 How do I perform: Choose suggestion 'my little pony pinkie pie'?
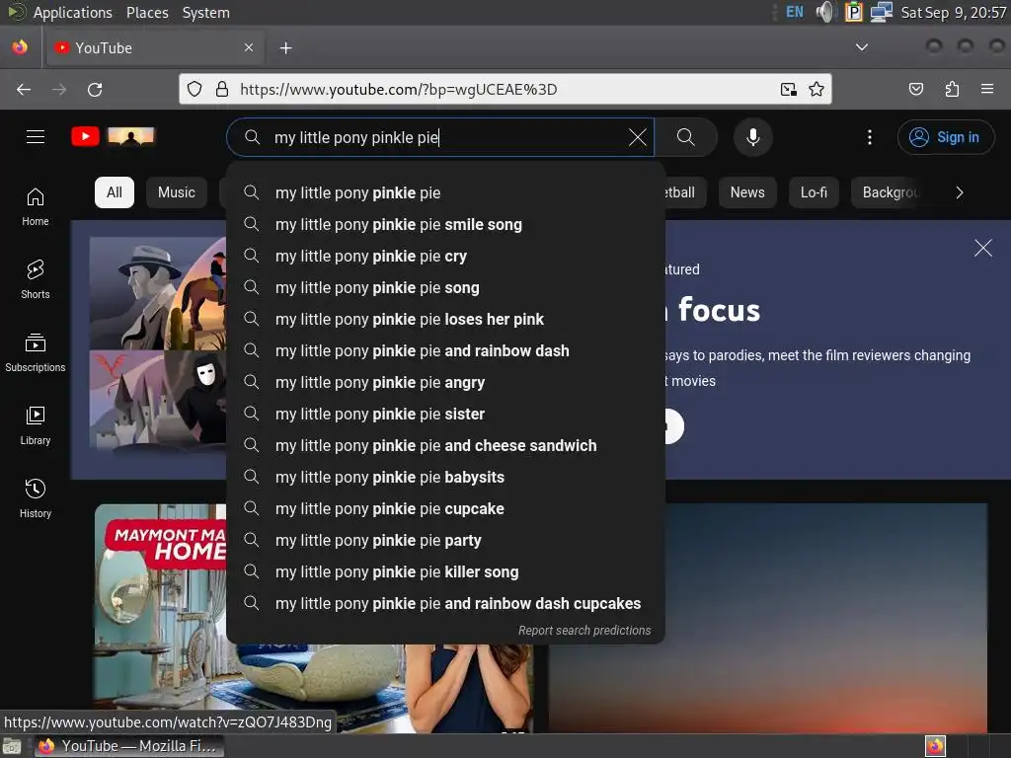click(445, 192)
